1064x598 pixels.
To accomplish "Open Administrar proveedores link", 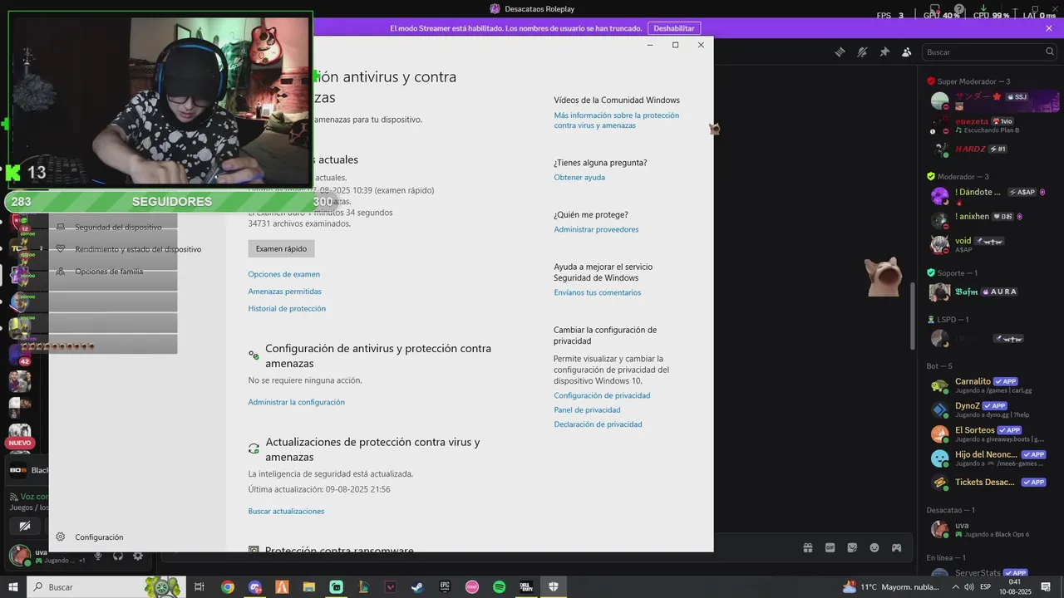I will pos(596,229).
